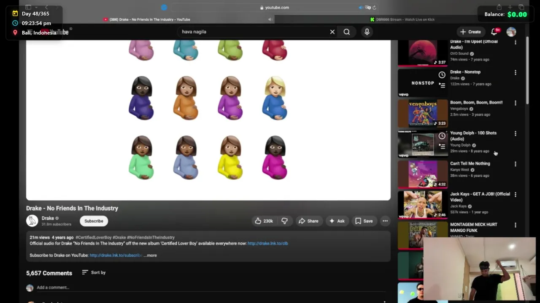Image resolution: width=540 pixels, height=303 pixels.
Task: Reload the page from the address bar
Action: point(374,7)
